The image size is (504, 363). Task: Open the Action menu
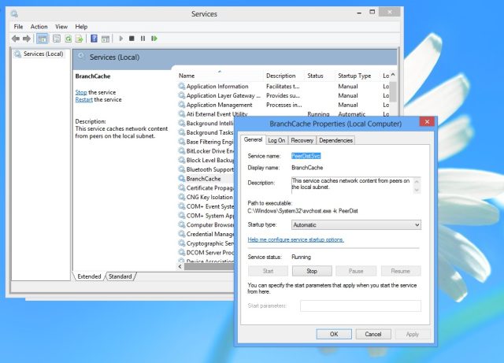tap(39, 27)
